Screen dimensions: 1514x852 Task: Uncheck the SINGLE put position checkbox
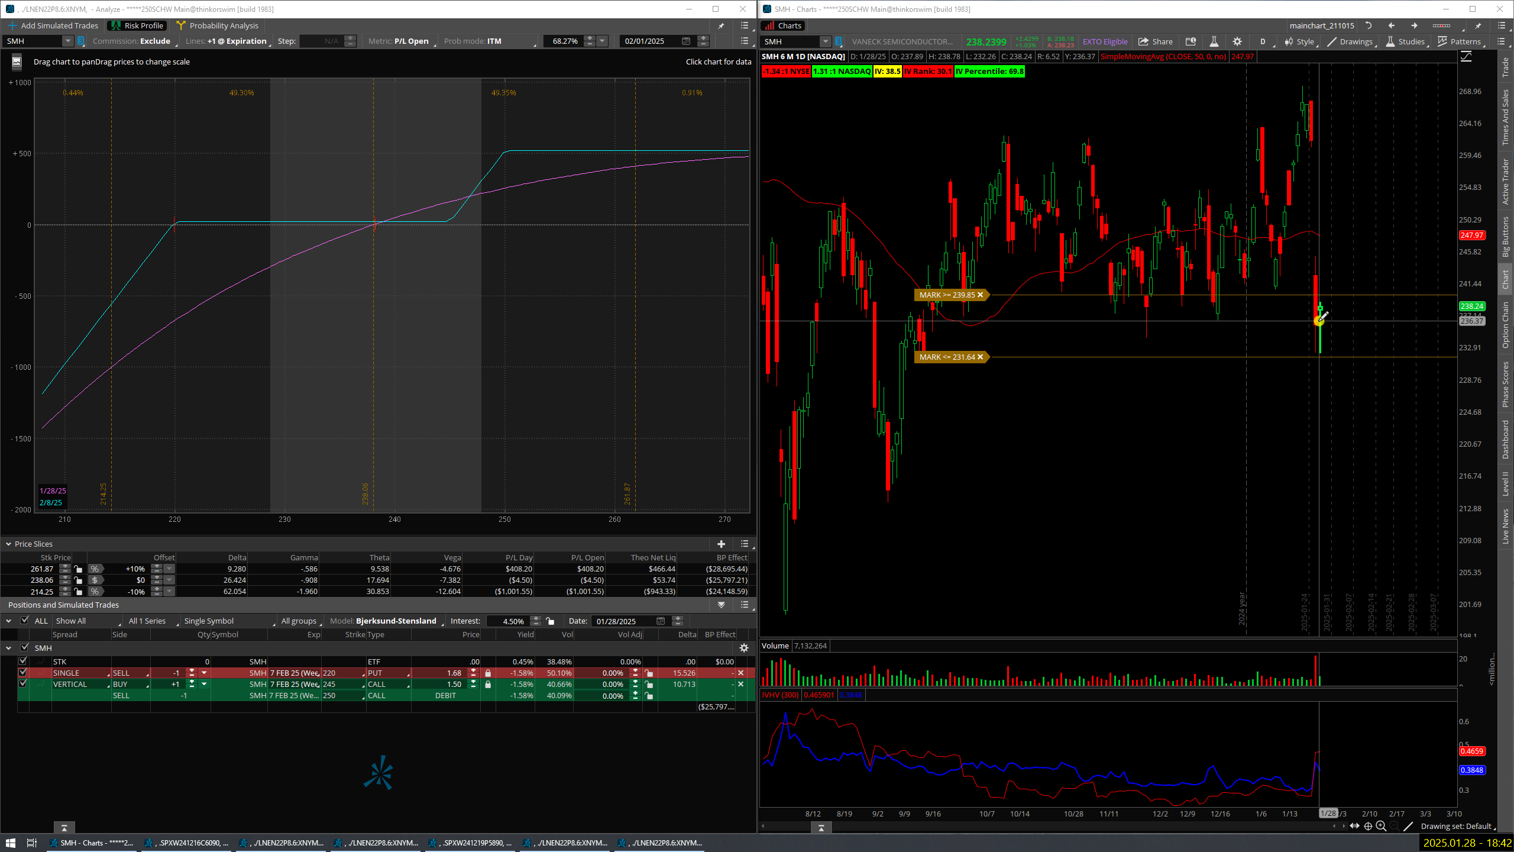[x=23, y=673]
